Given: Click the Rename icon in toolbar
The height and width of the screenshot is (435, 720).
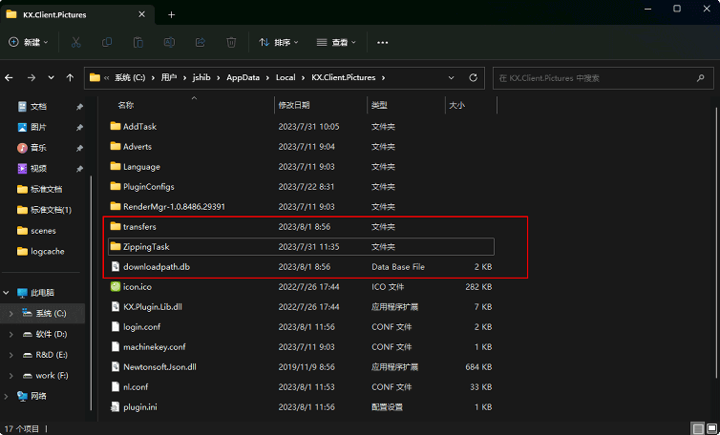Looking at the screenshot, I should tap(169, 43).
